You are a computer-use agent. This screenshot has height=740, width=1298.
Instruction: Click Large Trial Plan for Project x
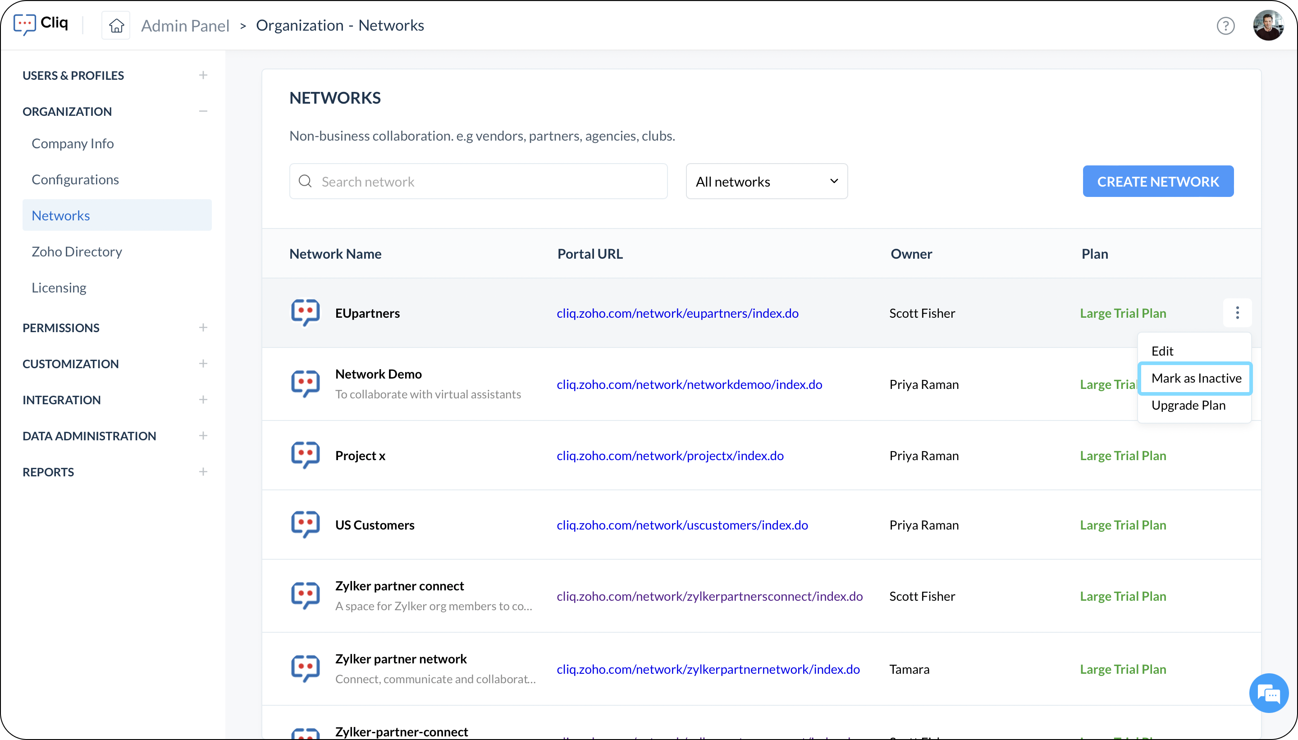coord(1123,455)
